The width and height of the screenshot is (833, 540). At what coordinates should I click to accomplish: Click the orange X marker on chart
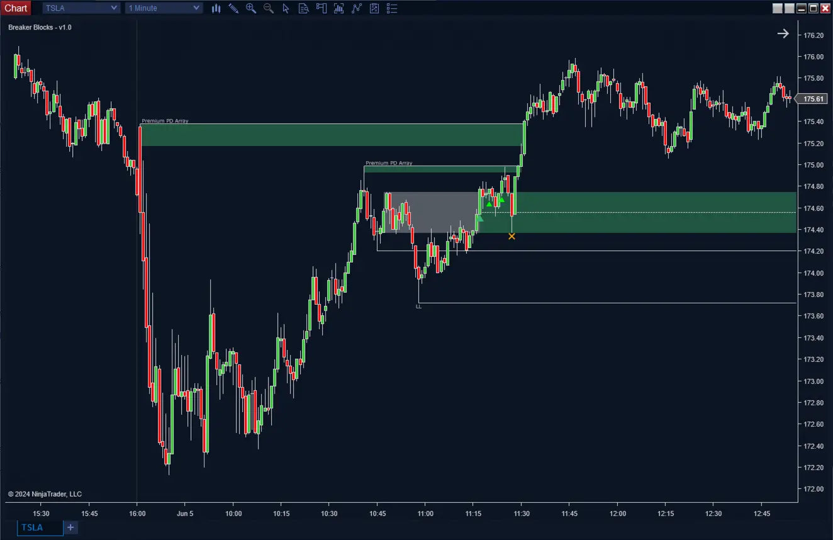[512, 236]
